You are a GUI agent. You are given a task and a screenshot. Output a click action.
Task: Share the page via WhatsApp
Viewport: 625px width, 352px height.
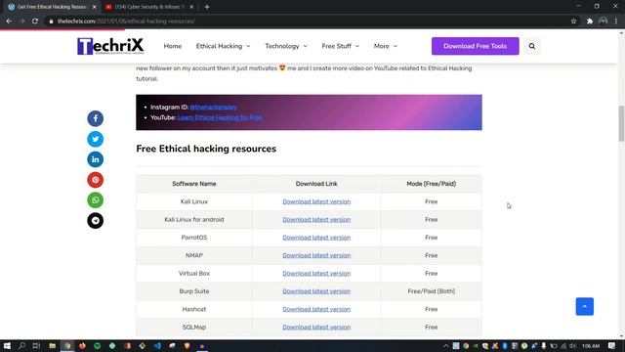tap(96, 199)
